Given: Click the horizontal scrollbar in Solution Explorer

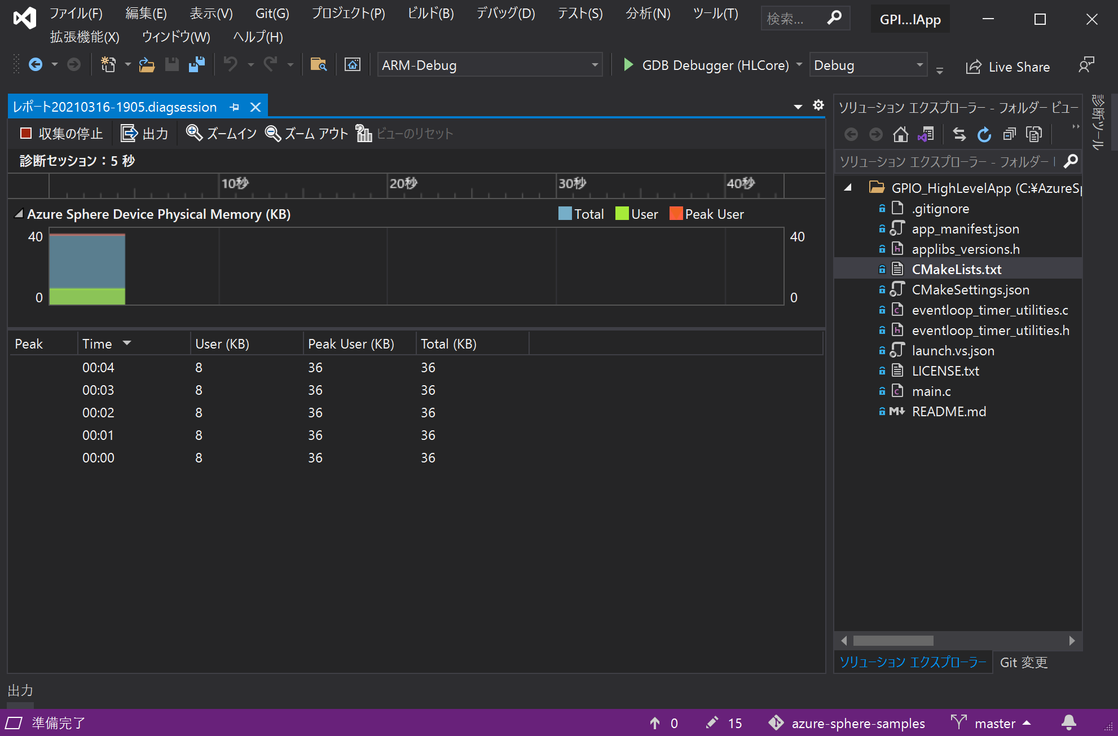Looking at the screenshot, I should pos(893,641).
